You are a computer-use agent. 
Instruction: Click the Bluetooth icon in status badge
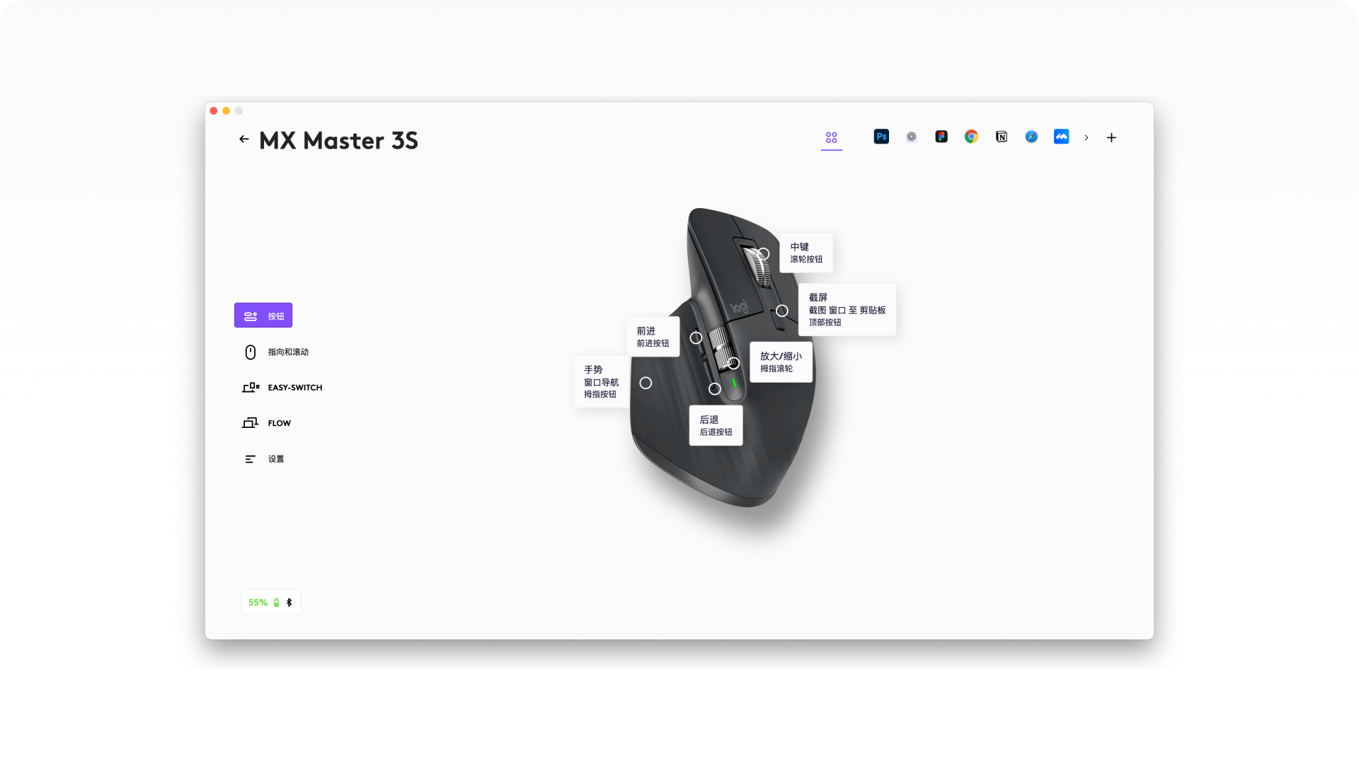pos(289,603)
